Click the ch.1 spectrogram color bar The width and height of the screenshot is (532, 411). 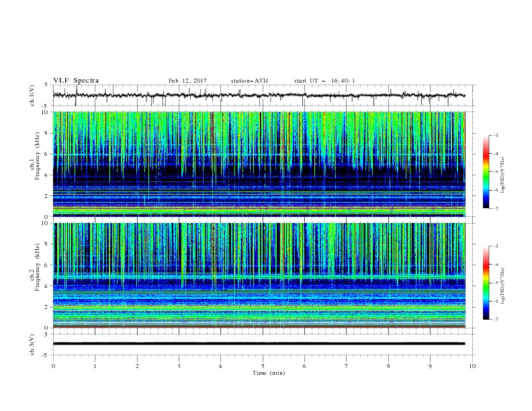tap(486, 172)
